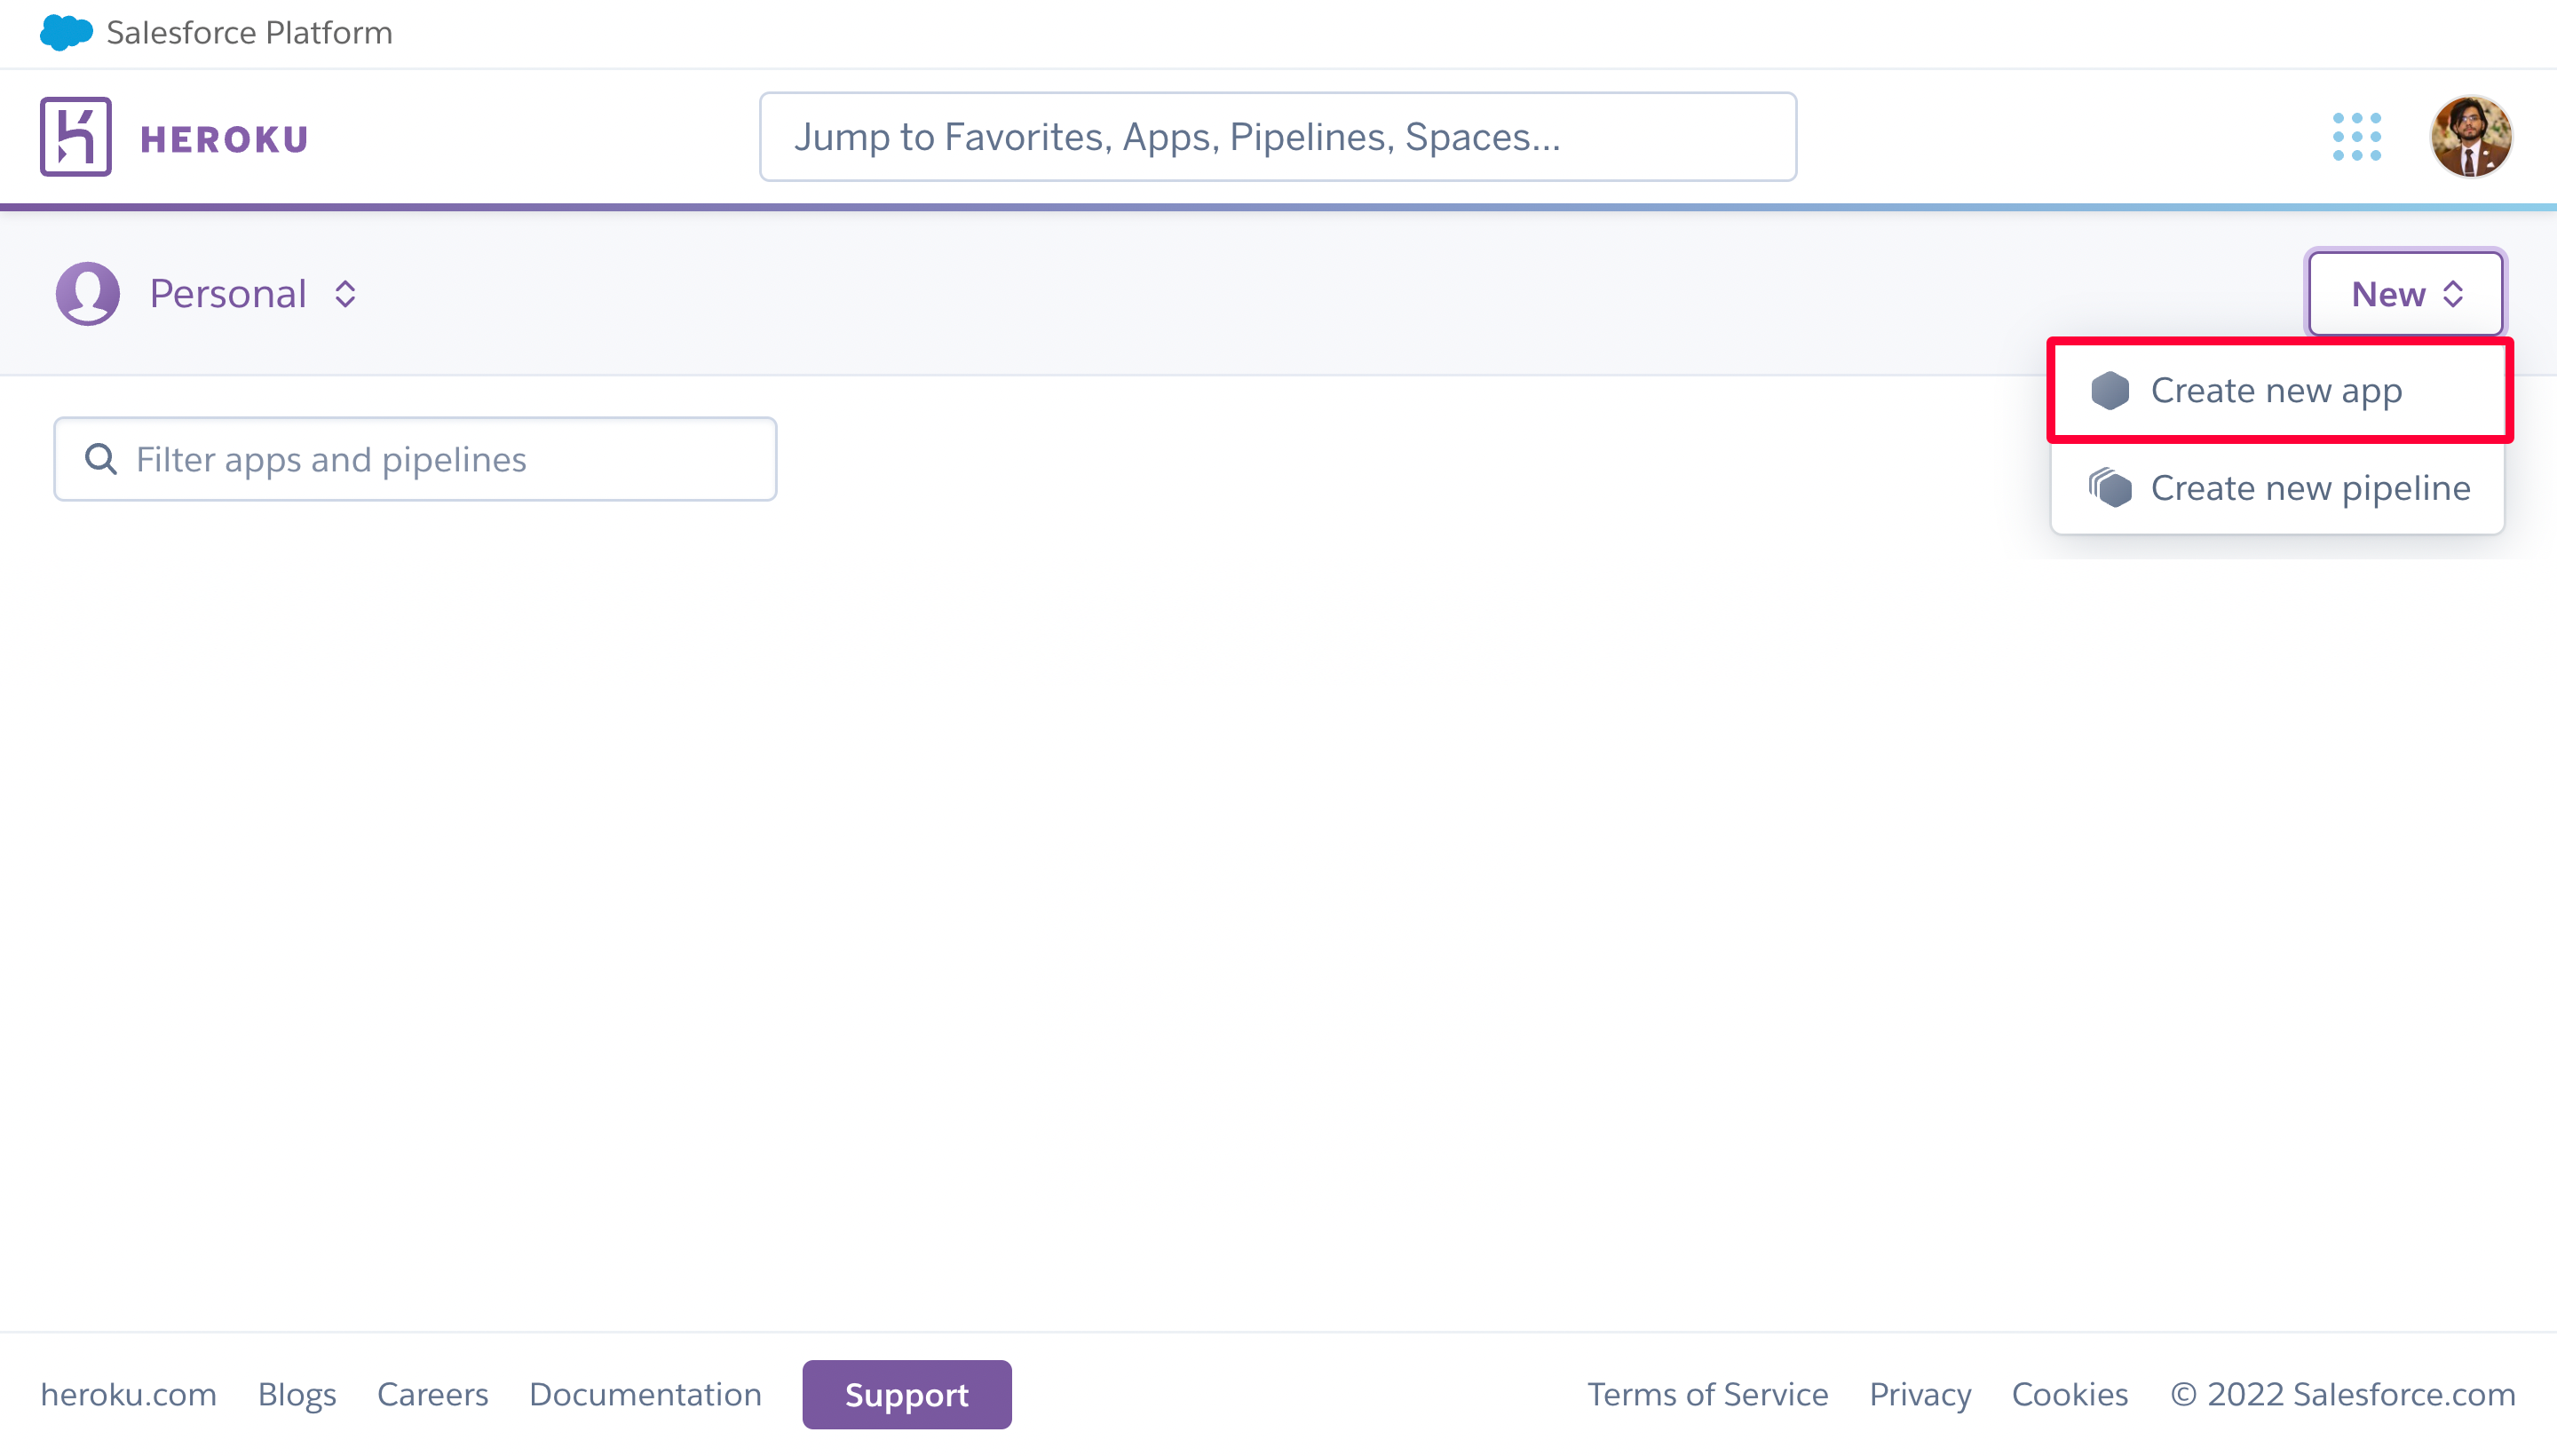Screen dimensions: 2557x1456
Task: Expand the Personal account switcher
Action: coord(228,294)
